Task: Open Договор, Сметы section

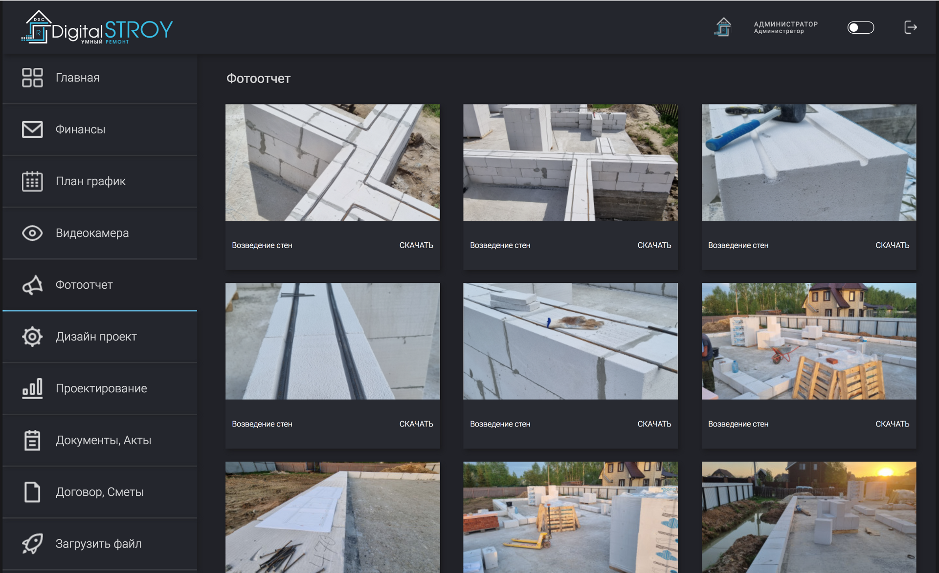Action: [100, 492]
